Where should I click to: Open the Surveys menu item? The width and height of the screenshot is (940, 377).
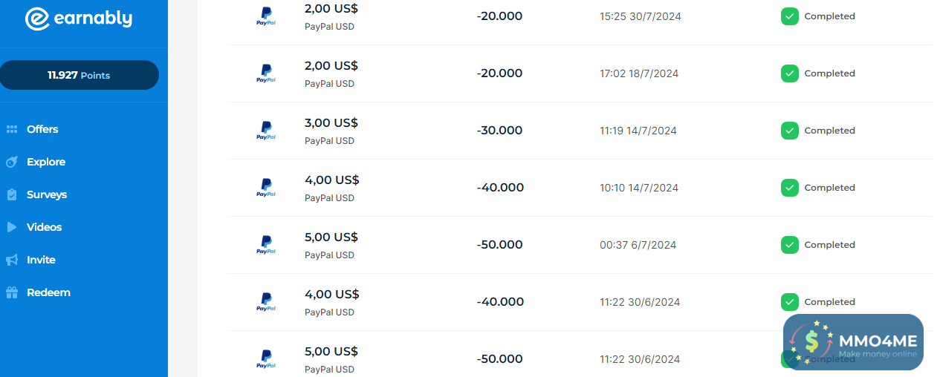[x=47, y=194]
